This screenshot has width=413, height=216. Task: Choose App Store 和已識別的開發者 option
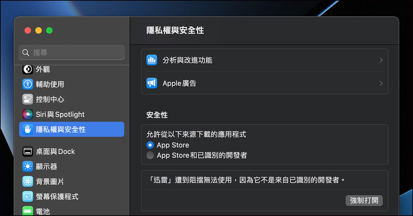pos(150,155)
